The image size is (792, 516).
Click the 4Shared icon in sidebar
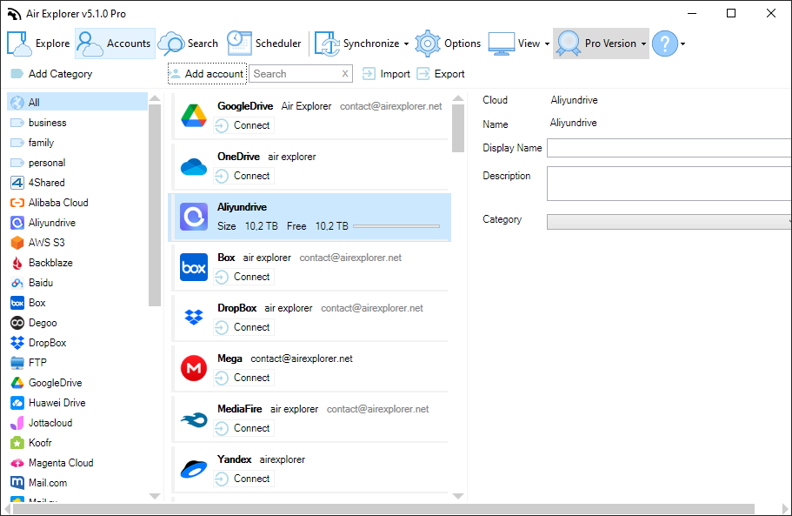(x=17, y=183)
